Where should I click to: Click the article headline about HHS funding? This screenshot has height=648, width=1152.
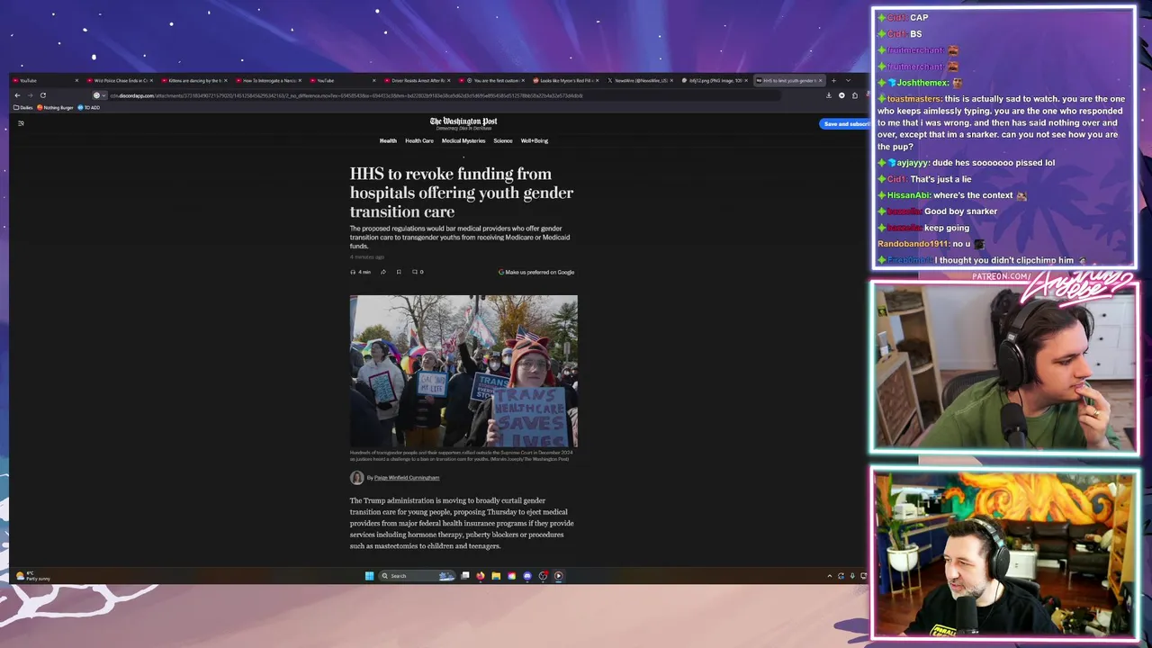point(462,193)
